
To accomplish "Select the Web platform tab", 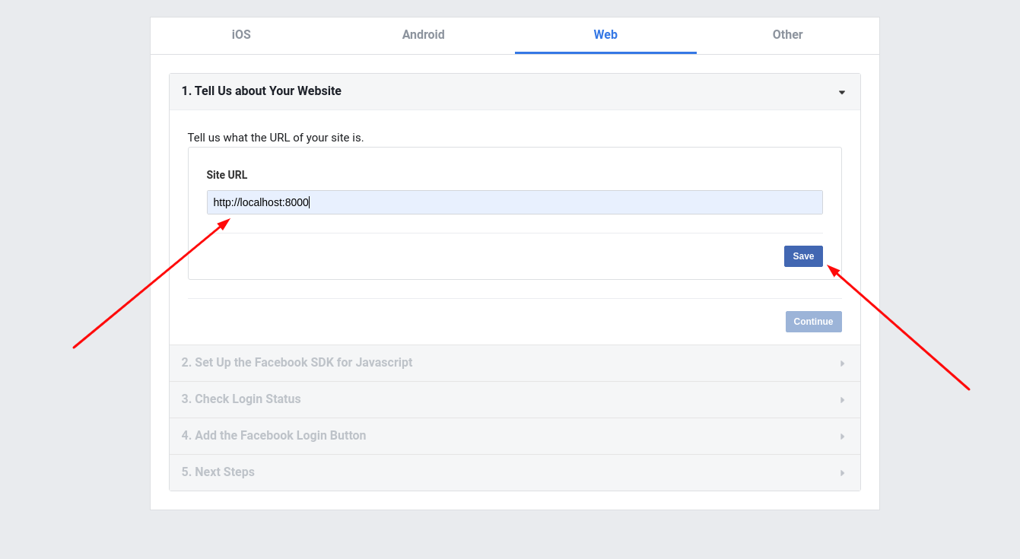I will [605, 35].
